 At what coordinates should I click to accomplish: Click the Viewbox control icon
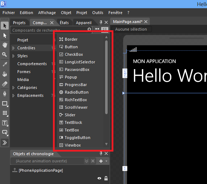[x=61, y=145]
